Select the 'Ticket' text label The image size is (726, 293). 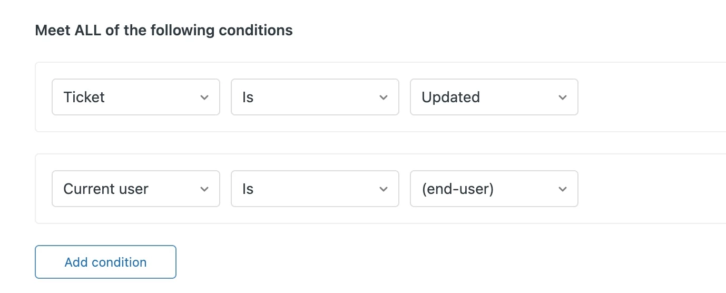pos(84,97)
